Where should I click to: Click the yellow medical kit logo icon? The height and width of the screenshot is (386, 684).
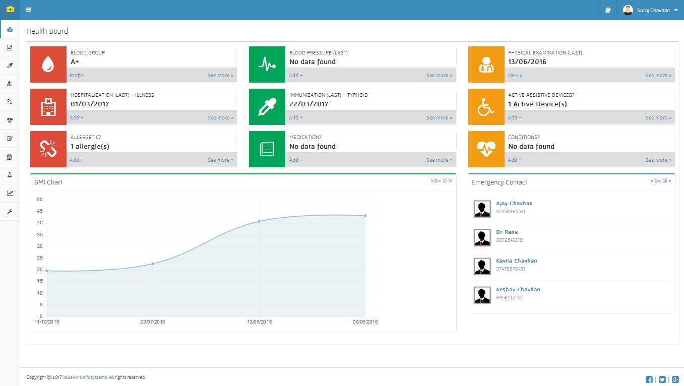pos(10,10)
